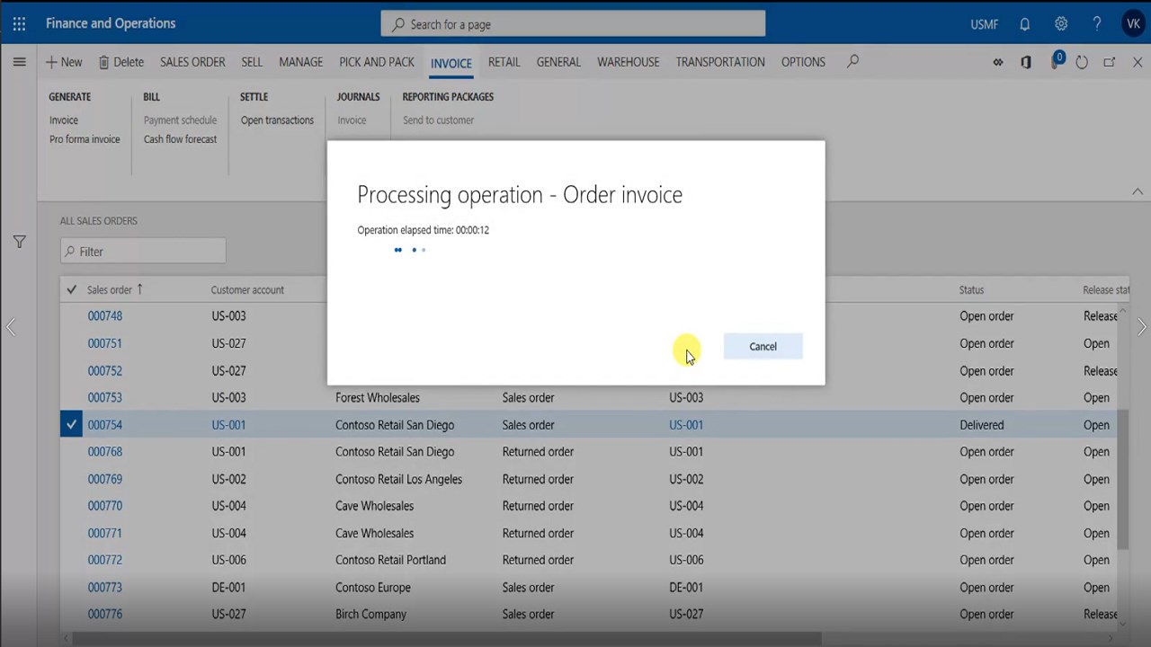
Task: Expand the left side panel arrow
Action: pos(11,327)
